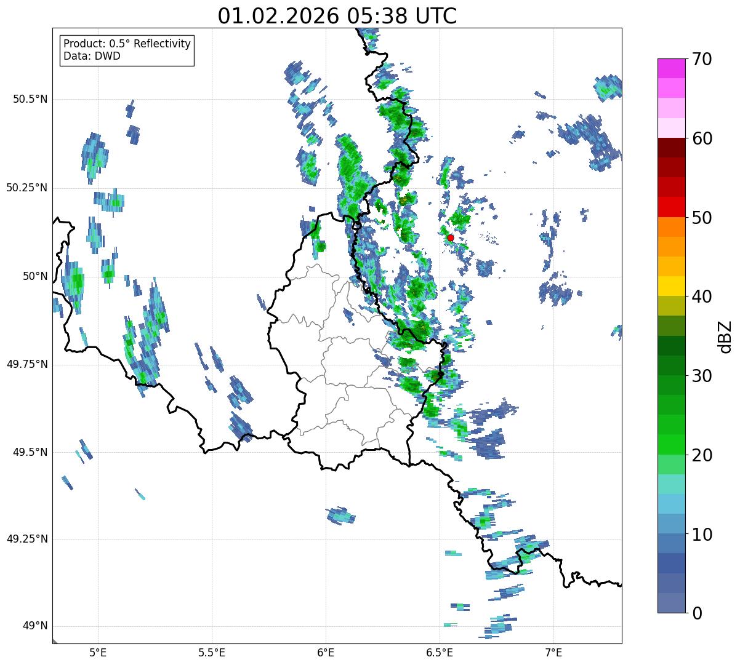This screenshot has width=740, height=665.
Task: Click the 50.25°N latitude label
Action: (x=27, y=188)
